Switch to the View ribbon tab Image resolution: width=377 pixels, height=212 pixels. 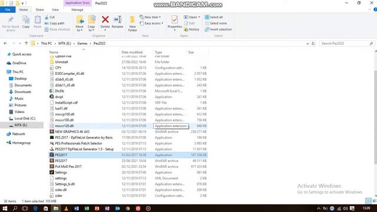tap(55, 9)
